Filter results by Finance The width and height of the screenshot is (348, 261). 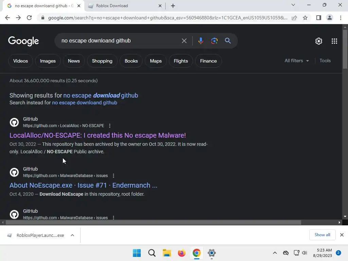[x=208, y=61]
